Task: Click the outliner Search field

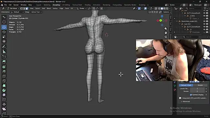Action: 194,9
